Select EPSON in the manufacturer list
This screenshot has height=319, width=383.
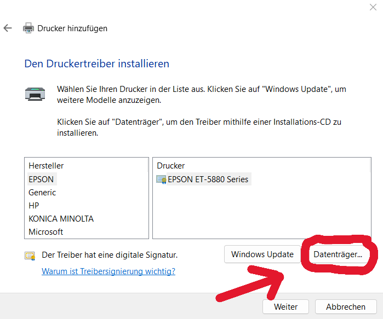click(x=41, y=179)
